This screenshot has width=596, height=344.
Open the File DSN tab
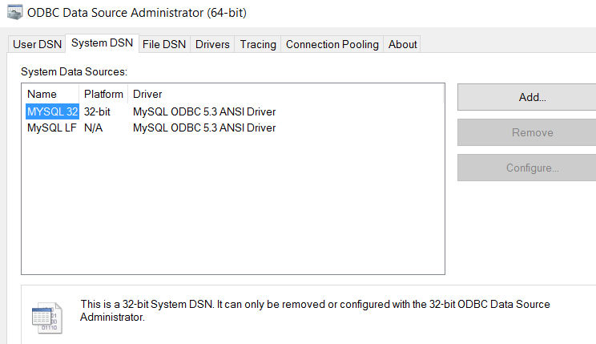(164, 44)
